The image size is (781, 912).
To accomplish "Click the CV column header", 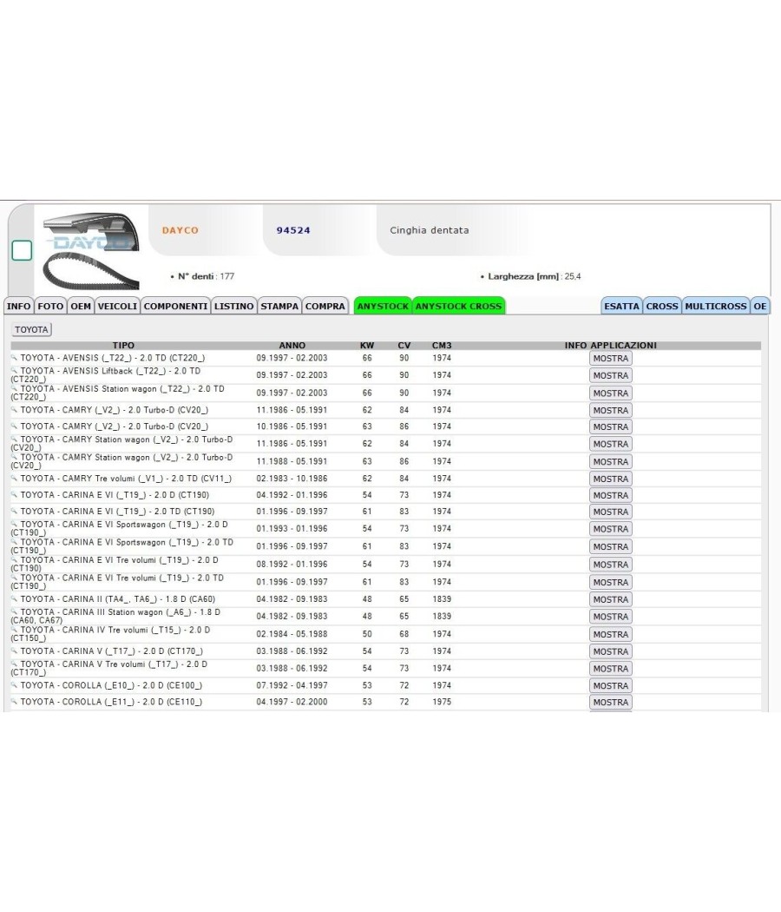I will 404,345.
